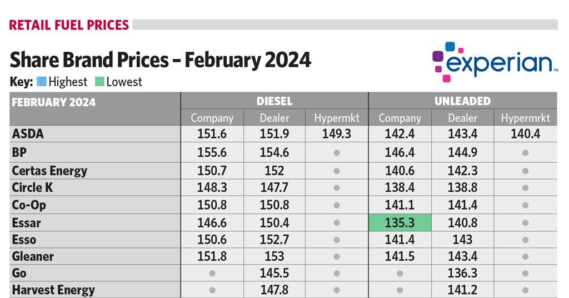Image resolution: width=569 pixels, height=298 pixels.
Task: Click Circle K unleaded company price 138.4
Action: [x=400, y=188]
